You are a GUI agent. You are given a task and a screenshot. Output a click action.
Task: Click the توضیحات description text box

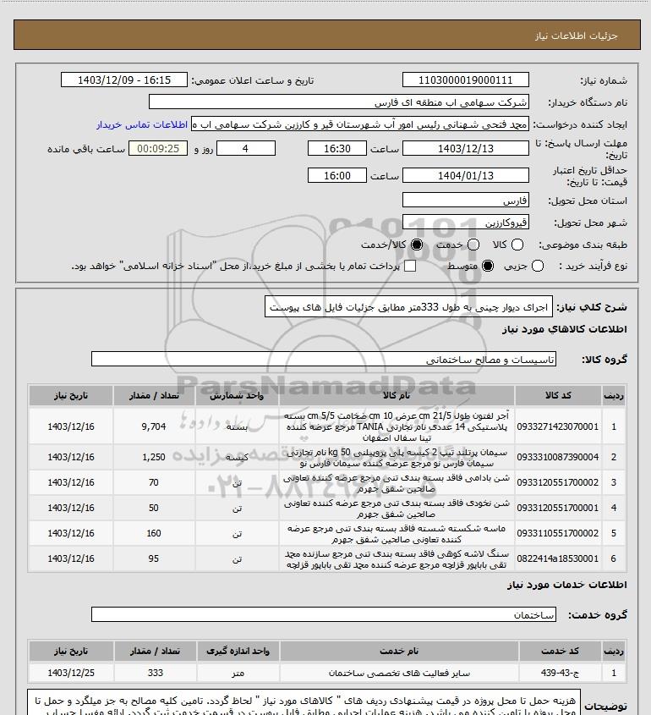(x=304, y=702)
